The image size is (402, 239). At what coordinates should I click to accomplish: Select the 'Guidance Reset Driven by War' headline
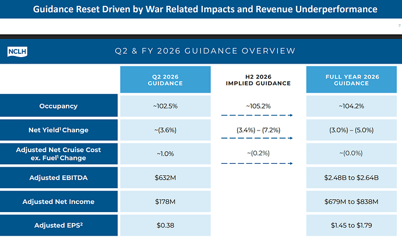coord(205,9)
